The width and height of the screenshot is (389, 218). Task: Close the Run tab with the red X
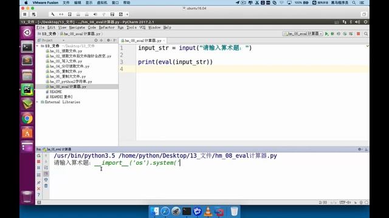[39, 189]
